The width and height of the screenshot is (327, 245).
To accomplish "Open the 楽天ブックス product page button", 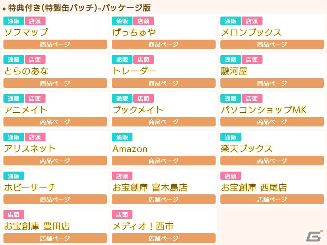I will tap(272, 161).
